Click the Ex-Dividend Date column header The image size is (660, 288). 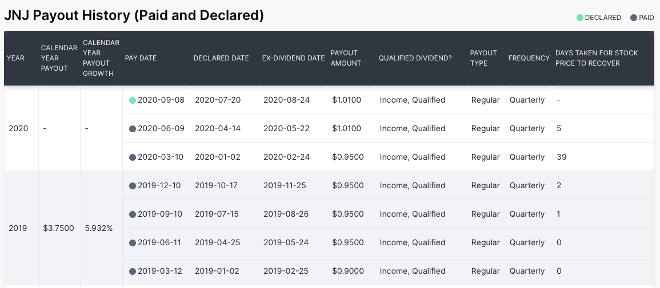pos(293,58)
